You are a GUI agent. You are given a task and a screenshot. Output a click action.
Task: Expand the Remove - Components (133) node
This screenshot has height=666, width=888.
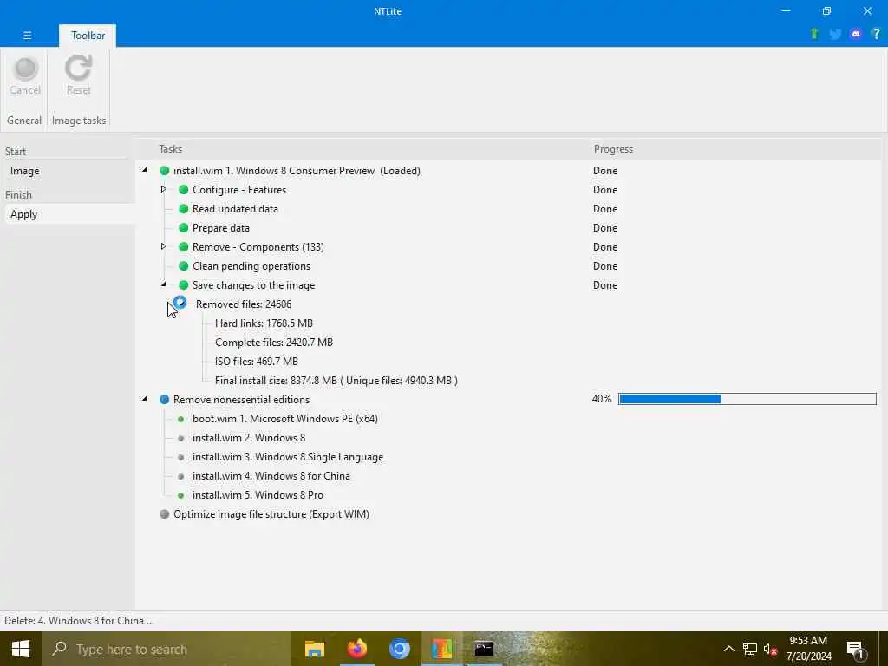coord(164,246)
